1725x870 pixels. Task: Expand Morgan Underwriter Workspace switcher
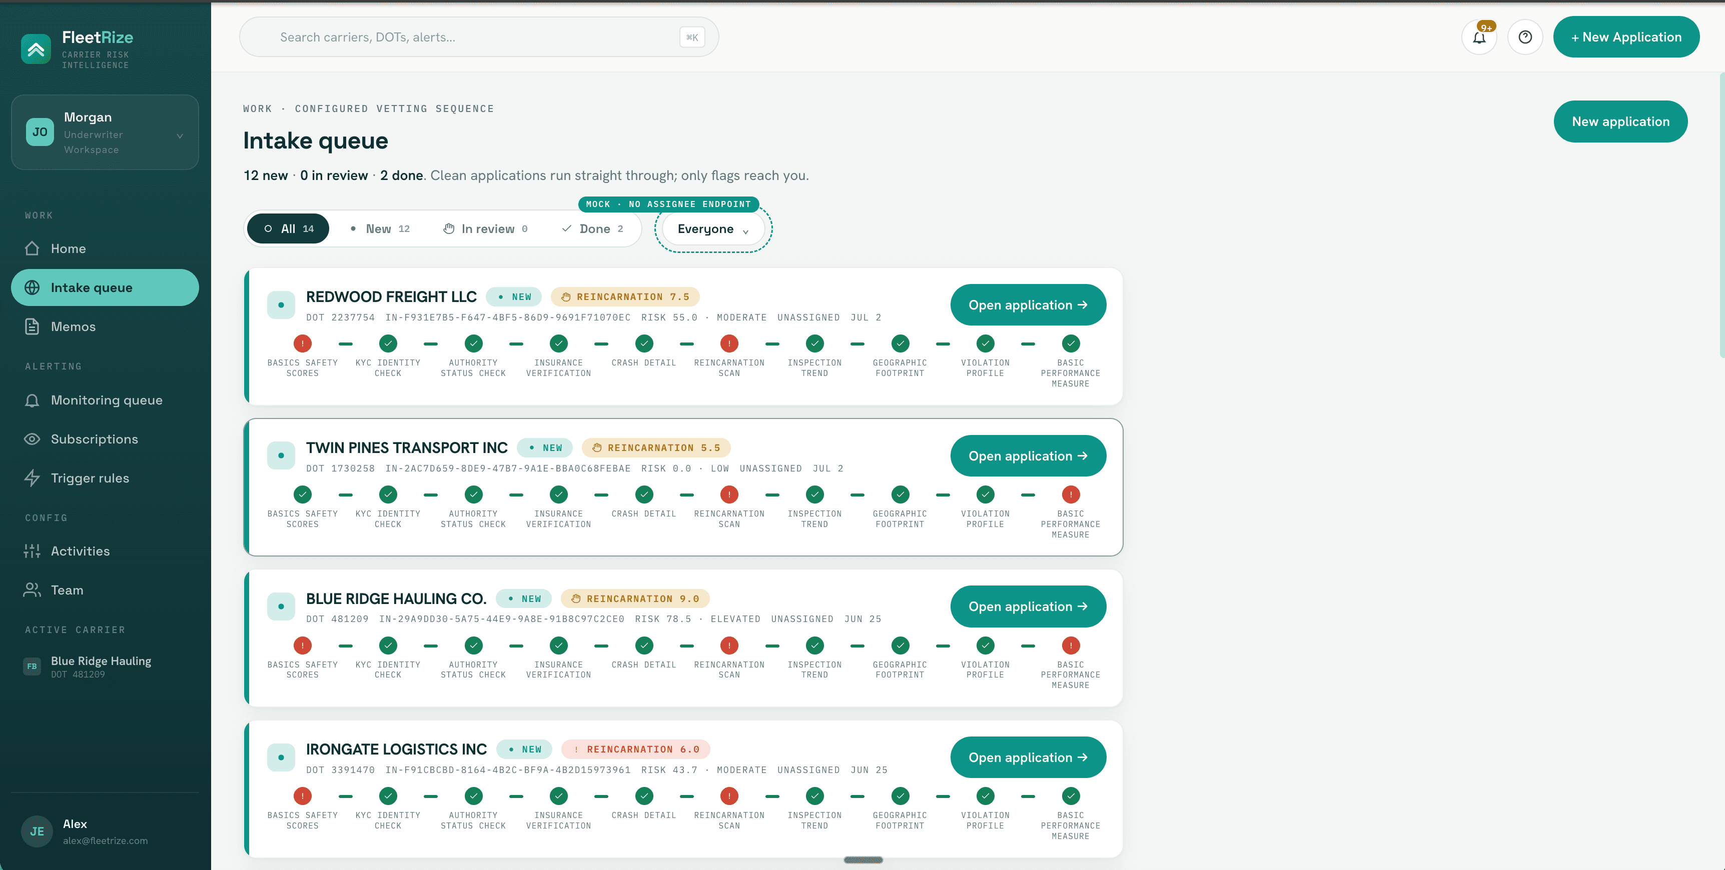tap(105, 132)
